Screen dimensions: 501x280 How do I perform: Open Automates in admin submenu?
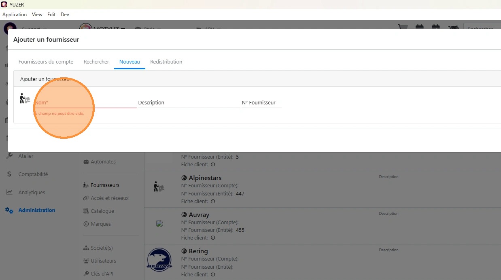point(103,162)
